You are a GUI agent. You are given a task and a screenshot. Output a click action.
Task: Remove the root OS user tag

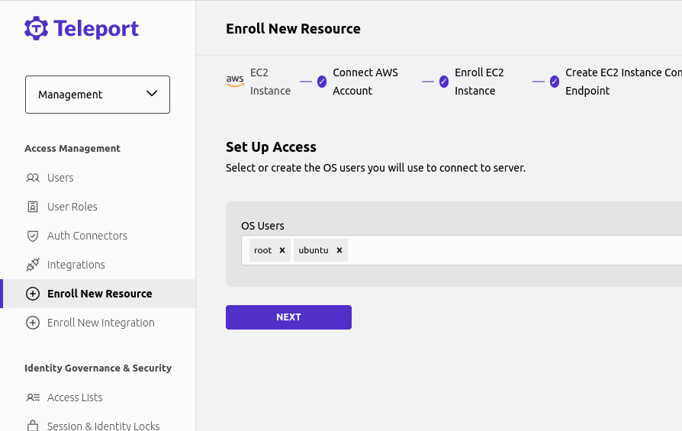click(x=281, y=250)
